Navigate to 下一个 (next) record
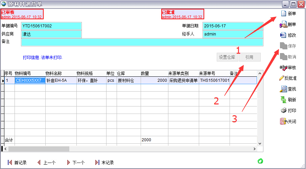The height and width of the screenshot is (169, 306). click(x=69, y=163)
